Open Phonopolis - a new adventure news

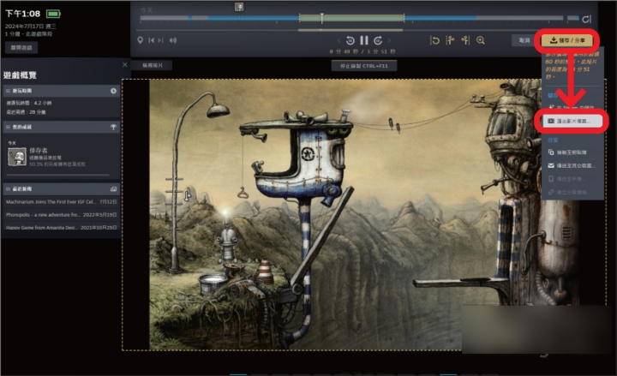point(62,215)
